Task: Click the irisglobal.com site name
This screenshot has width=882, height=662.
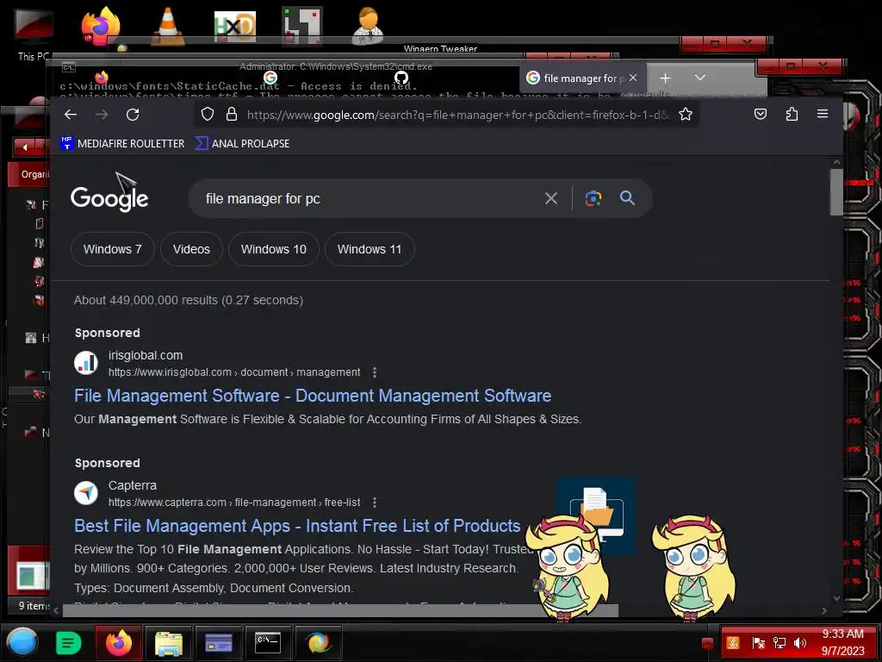Action: (146, 355)
